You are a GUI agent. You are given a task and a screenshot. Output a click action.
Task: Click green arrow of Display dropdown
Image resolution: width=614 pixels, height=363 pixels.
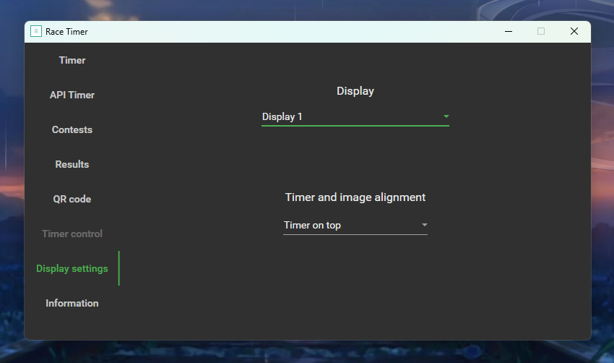click(x=446, y=116)
